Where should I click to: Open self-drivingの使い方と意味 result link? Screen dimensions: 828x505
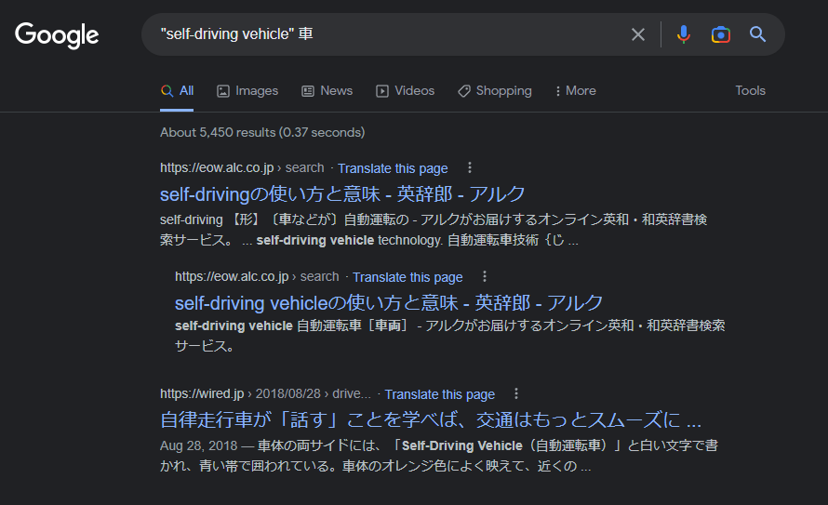tap(342, 194)
